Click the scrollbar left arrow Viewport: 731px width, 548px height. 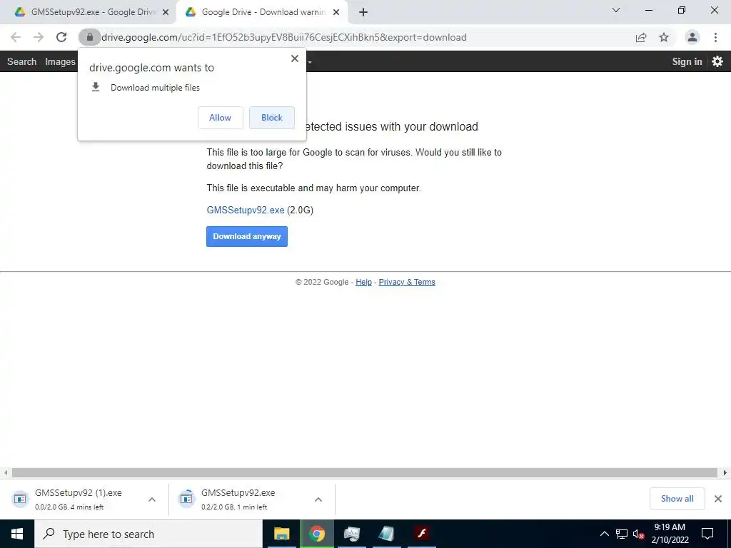tap(6, 472)
